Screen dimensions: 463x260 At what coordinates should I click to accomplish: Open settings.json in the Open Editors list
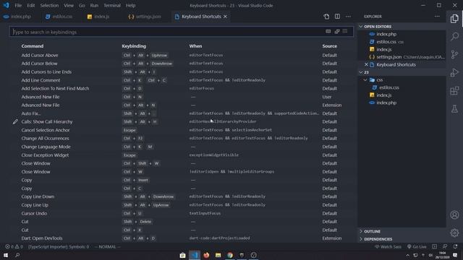(x=402, y=57)
